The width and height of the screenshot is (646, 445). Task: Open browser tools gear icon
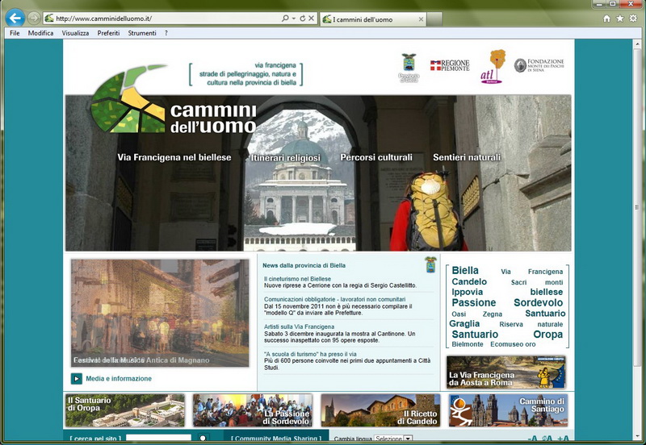(632, 18)
